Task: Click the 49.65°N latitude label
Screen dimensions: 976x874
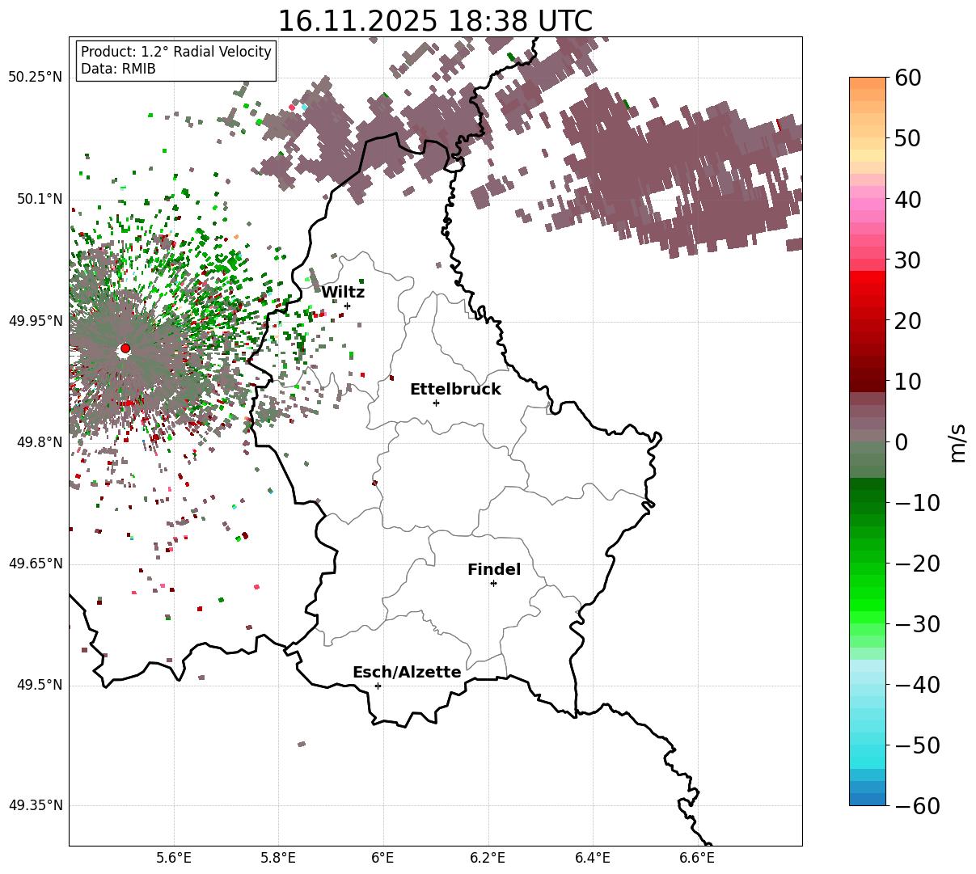Action: (x=36, y=564)
